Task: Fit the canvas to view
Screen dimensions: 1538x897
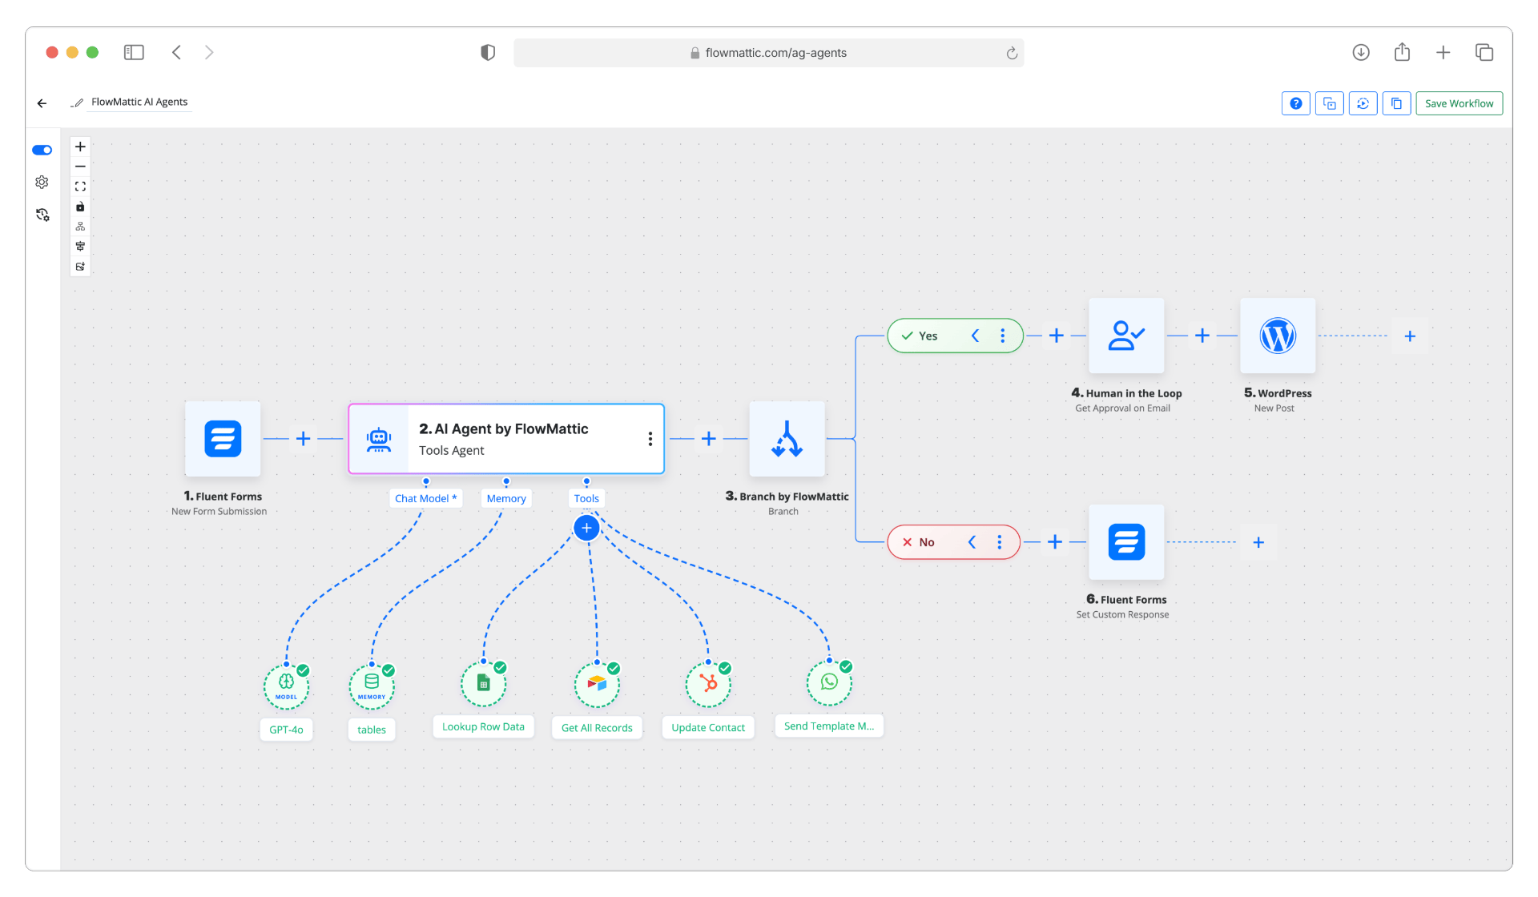Action: pos(80,185)
